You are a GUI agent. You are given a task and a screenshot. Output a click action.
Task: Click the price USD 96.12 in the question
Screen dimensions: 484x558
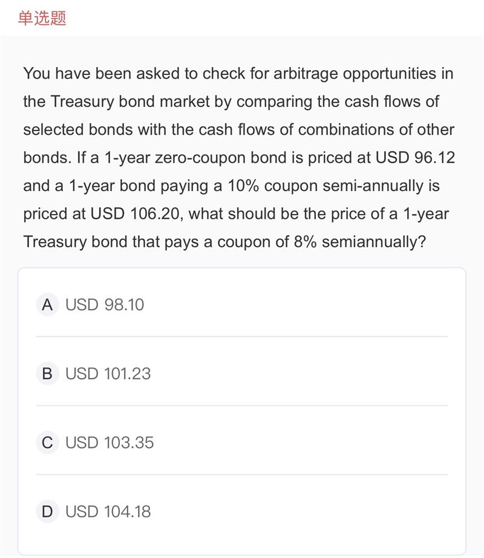coord(415,158)
